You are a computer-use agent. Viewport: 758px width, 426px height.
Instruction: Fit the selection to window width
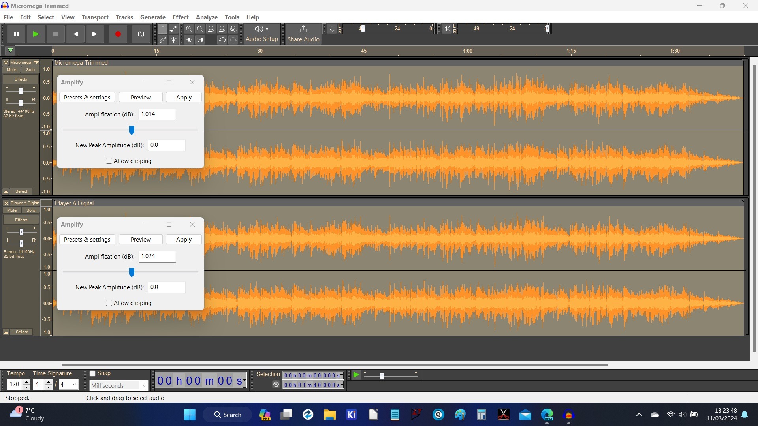point(211,29)
